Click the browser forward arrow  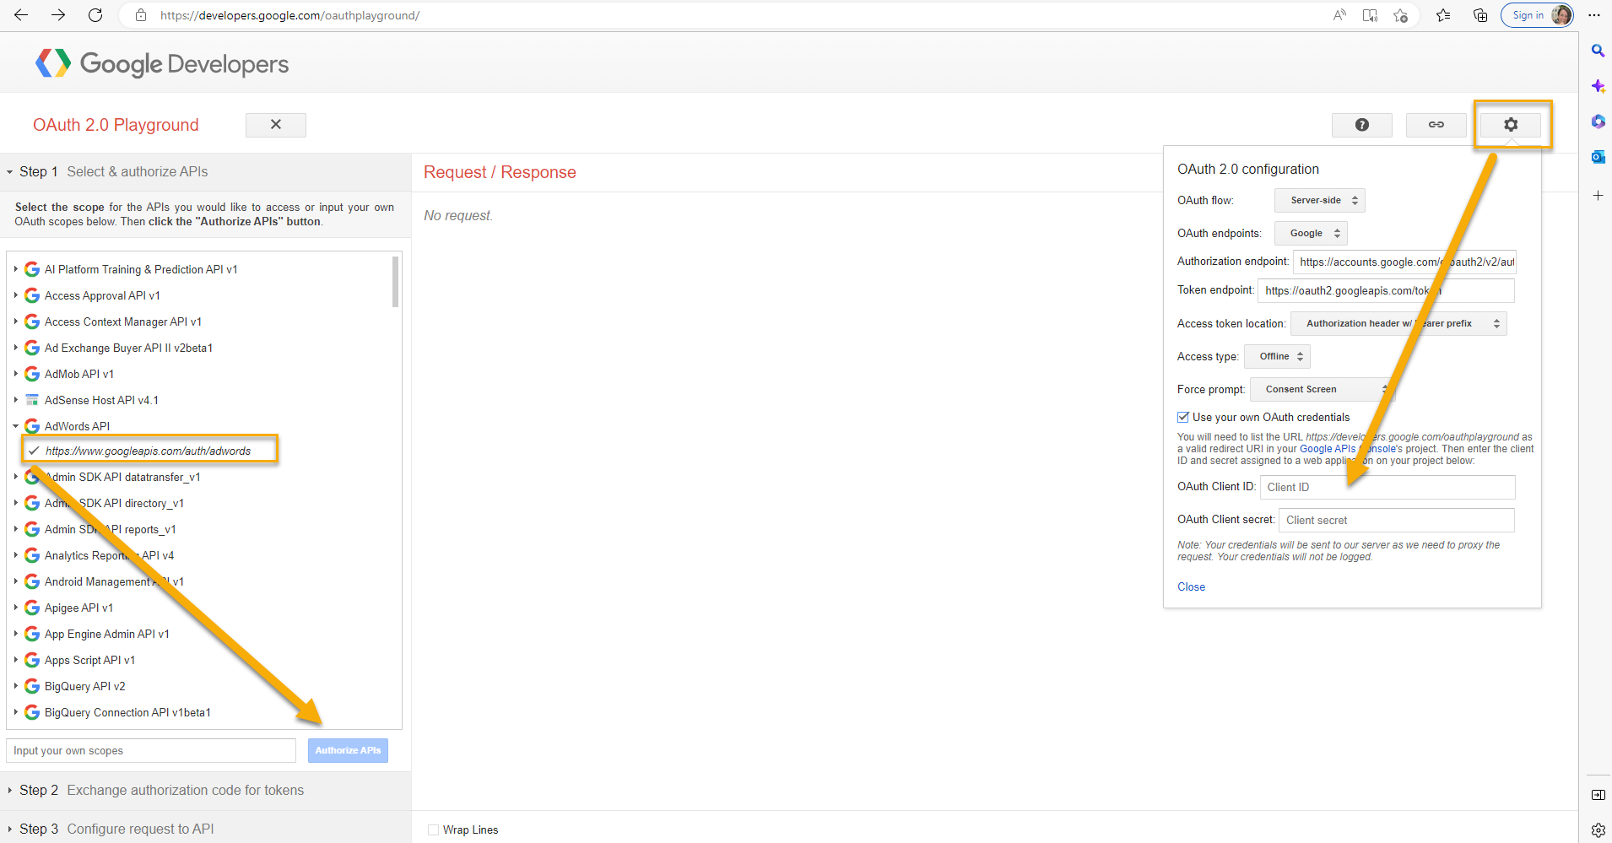[58, 15]
